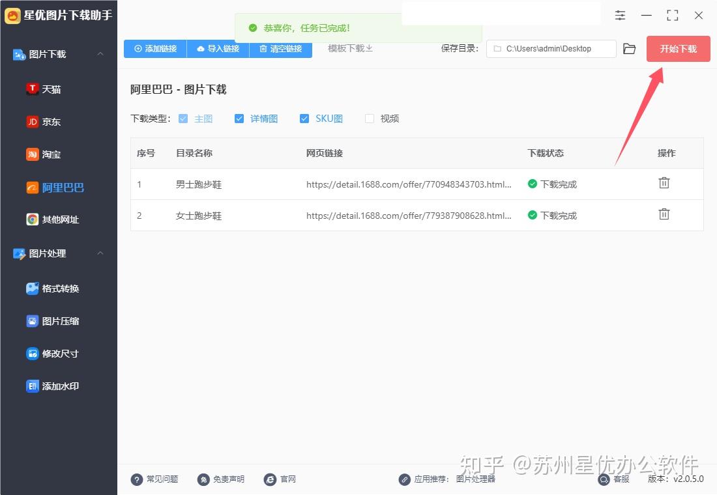Screen dimensions: 717x495
Task: Click the save directory path field
Action: pyautogui.click(x=551, y=48)
